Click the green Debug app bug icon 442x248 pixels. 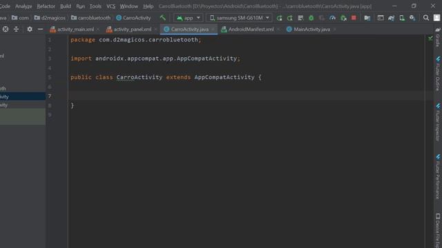(311, 18)
